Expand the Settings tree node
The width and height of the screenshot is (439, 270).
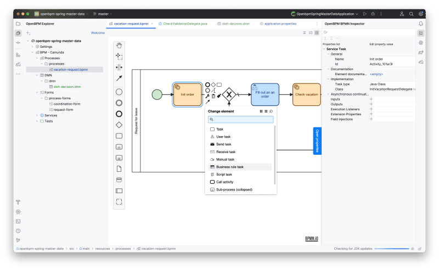(x=32, y=47)
